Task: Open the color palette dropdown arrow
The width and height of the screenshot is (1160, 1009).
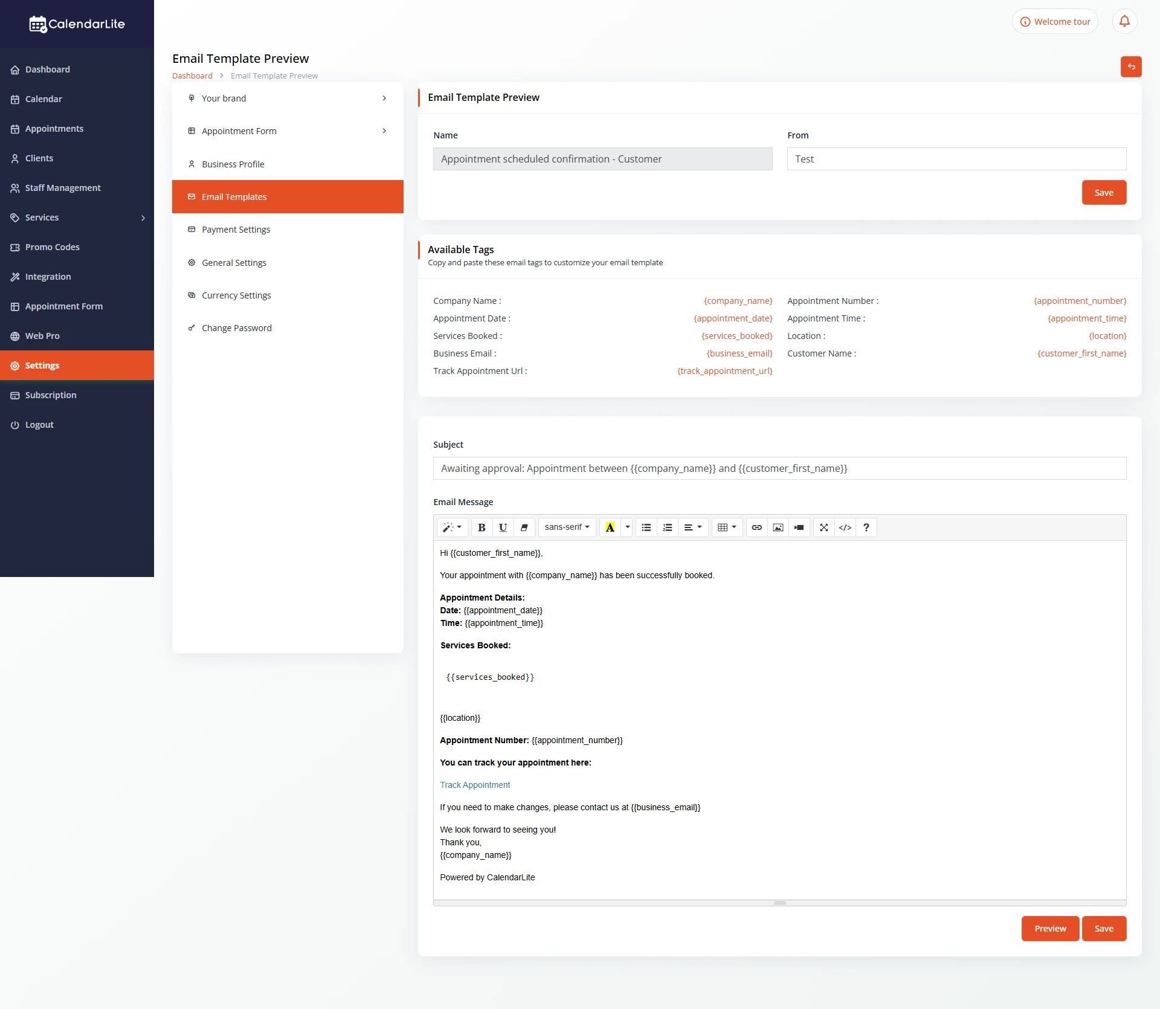Action: pyautogui.click(x=627, y=527)
